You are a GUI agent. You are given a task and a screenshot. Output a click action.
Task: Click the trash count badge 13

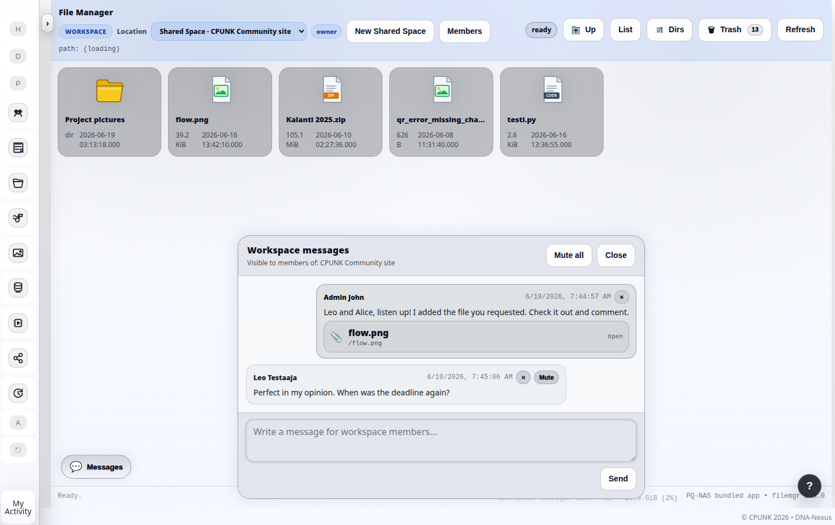pyautogui.click(x=755, y=30)
